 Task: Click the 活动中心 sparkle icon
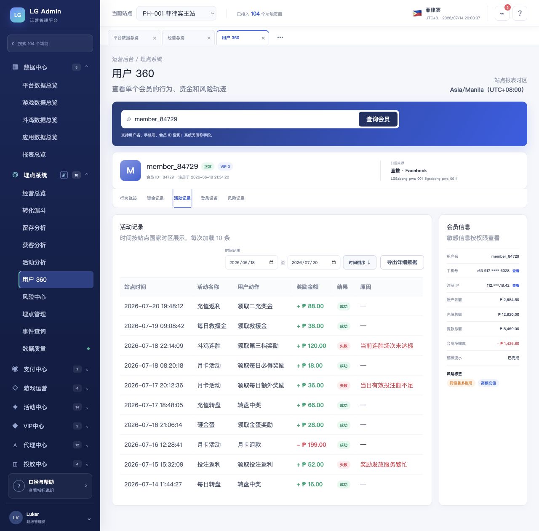(15, 407)
